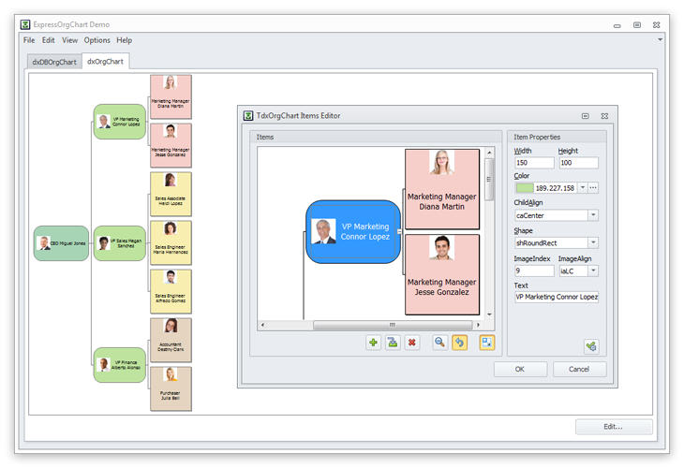Screen dimensions: 684x468
Task: Select the Accountant Destiny Clark node
Action: [171, 340]
